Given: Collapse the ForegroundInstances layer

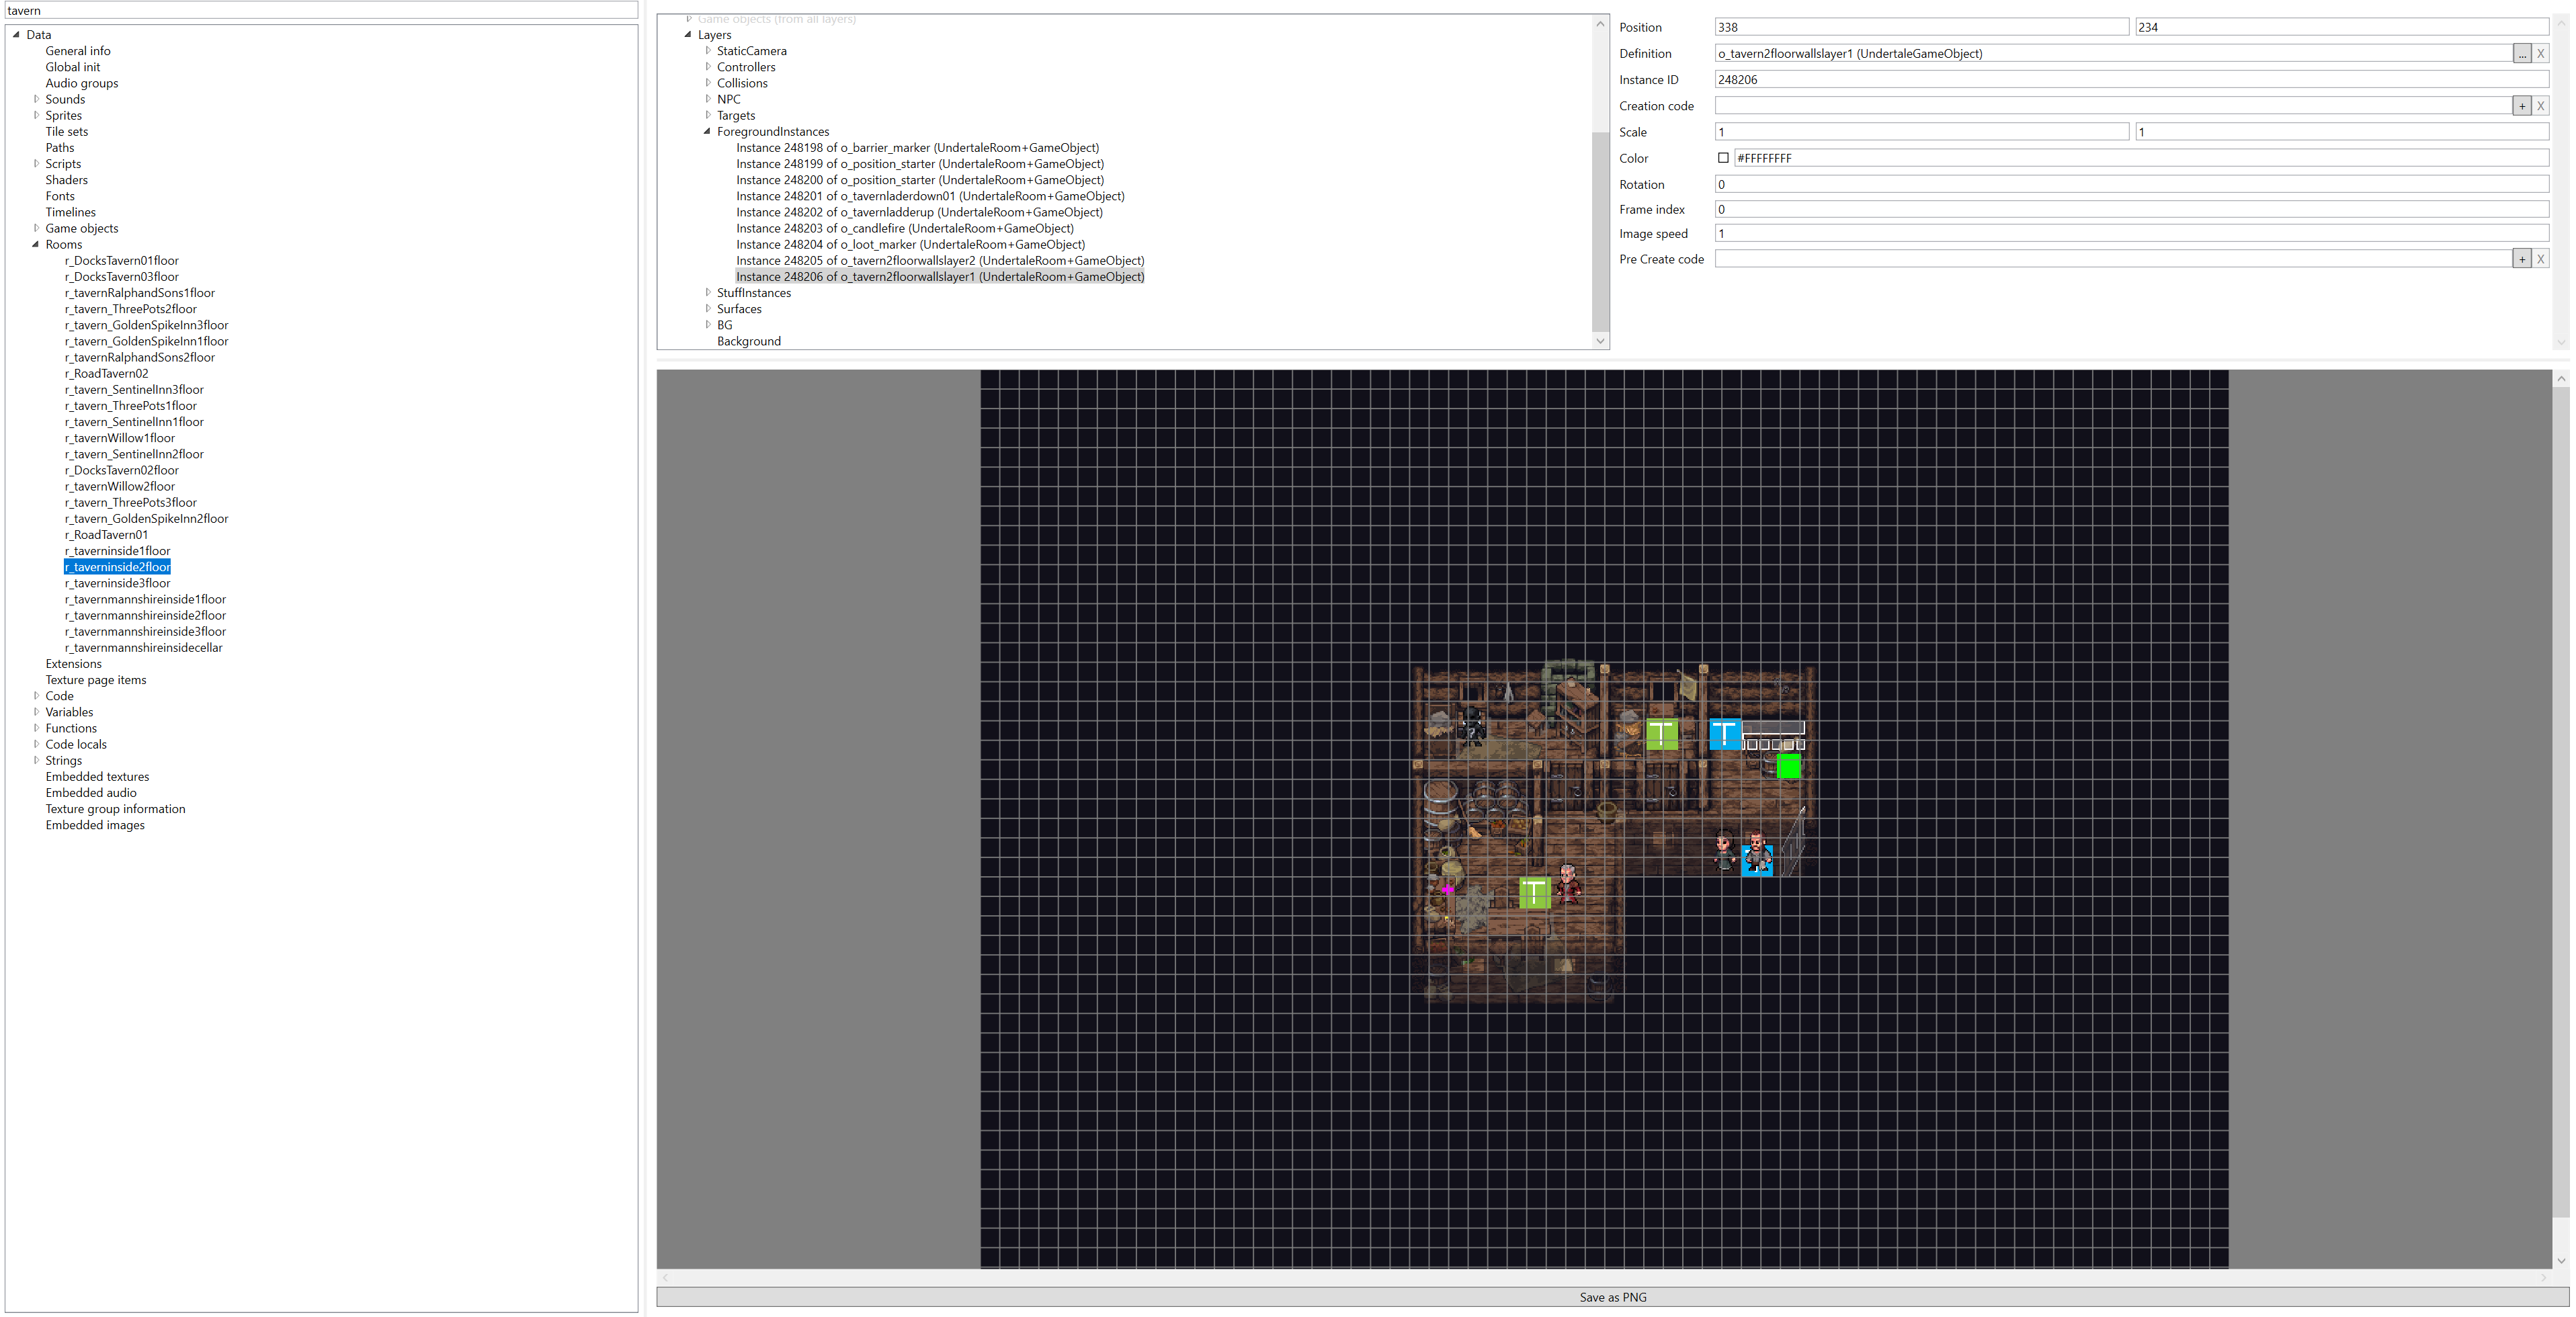Looking at the screenshot, I should [708, 132].
